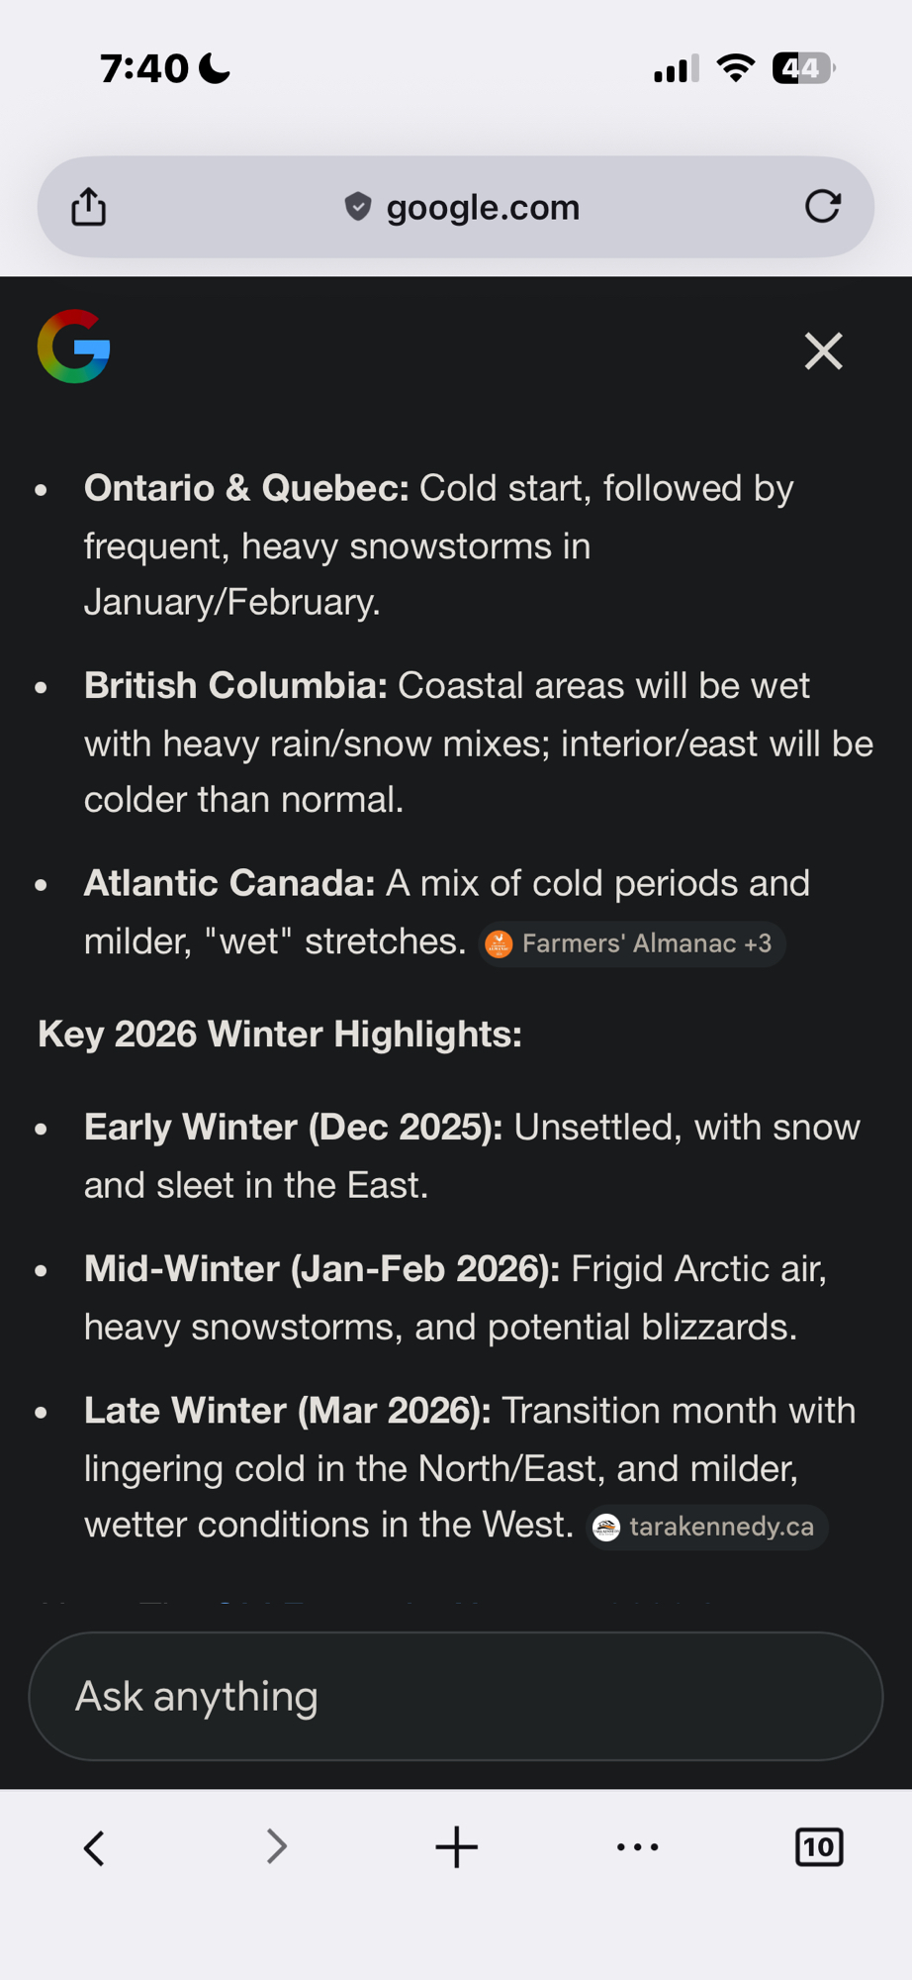Image resolution: width=912 pixels, height=1980 pixels.
Task: Open a new tab with the plus icon
Action: pyautogui.click(x=457, y=1847)
